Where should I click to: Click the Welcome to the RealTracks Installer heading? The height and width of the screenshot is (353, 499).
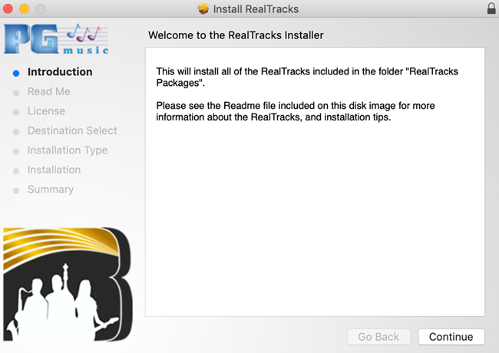click(236, 35)
